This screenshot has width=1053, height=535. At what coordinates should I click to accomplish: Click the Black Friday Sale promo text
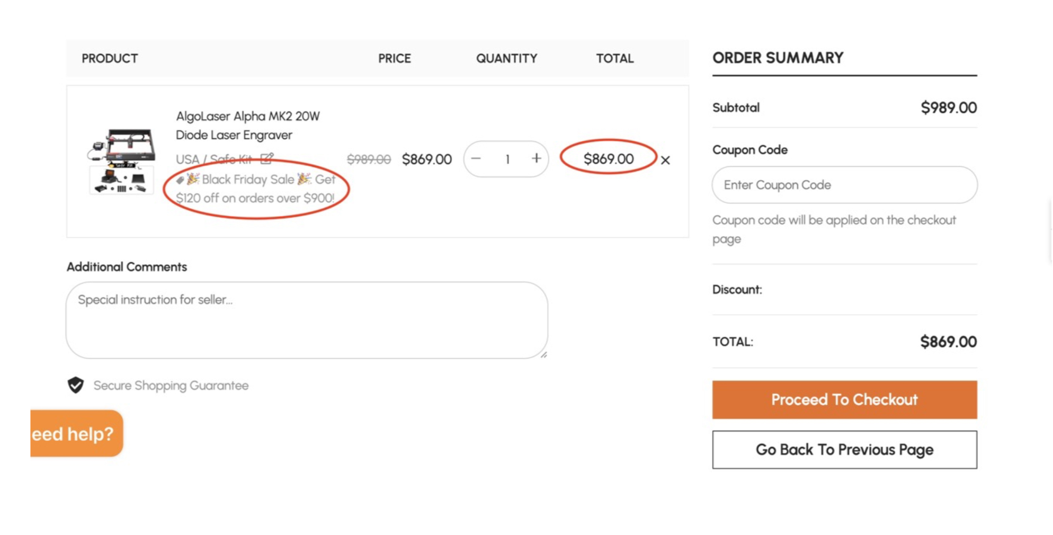click(x=256, y=189)
